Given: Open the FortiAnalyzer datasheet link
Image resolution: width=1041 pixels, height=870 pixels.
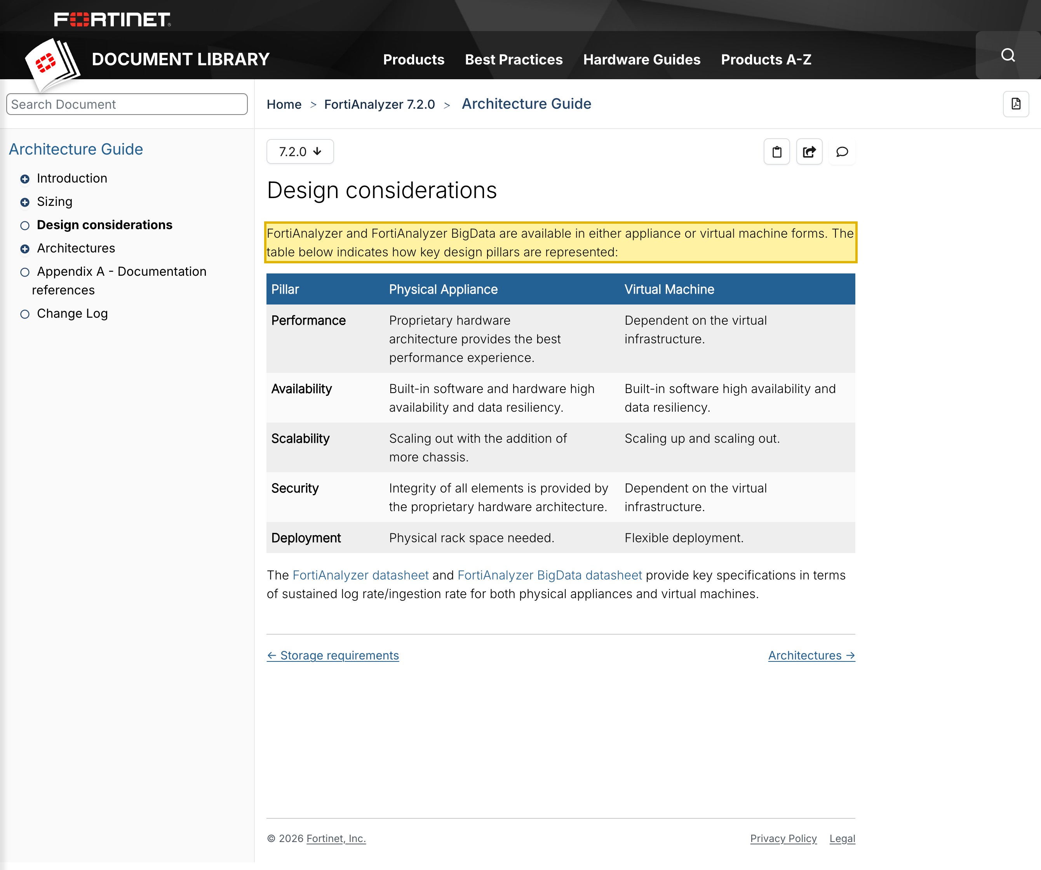Looking at the screenshot, I should click(360, 575).
